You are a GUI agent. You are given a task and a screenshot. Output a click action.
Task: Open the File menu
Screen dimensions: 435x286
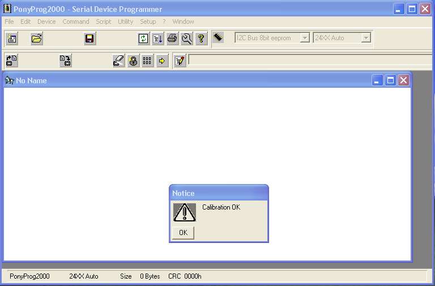pyautogui.click(x=9, y=22)
